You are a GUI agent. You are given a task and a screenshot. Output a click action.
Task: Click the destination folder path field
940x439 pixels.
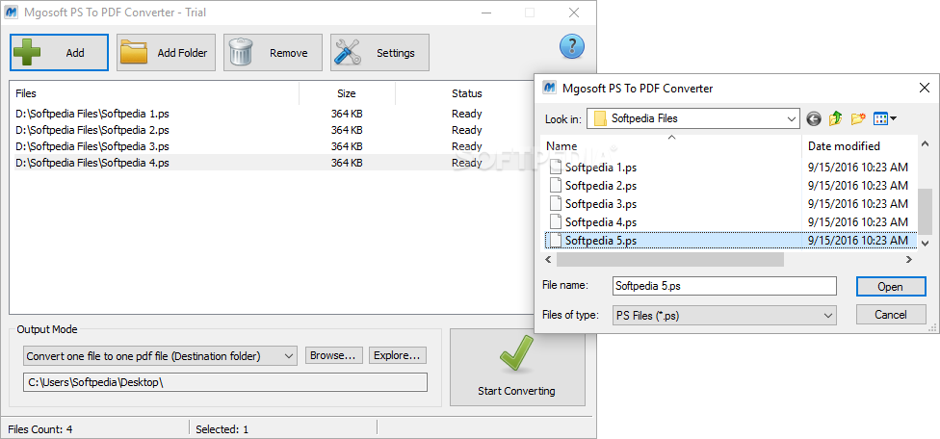224,383
